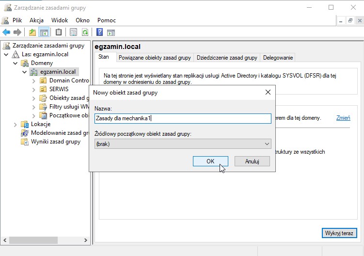Open the Akcja menu
This screenshot has width=364, height=256.
click(x=36, y=20)
